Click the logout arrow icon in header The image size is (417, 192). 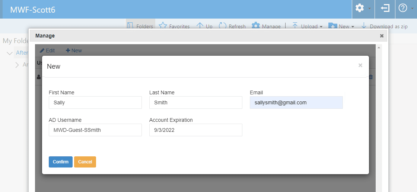385,8
